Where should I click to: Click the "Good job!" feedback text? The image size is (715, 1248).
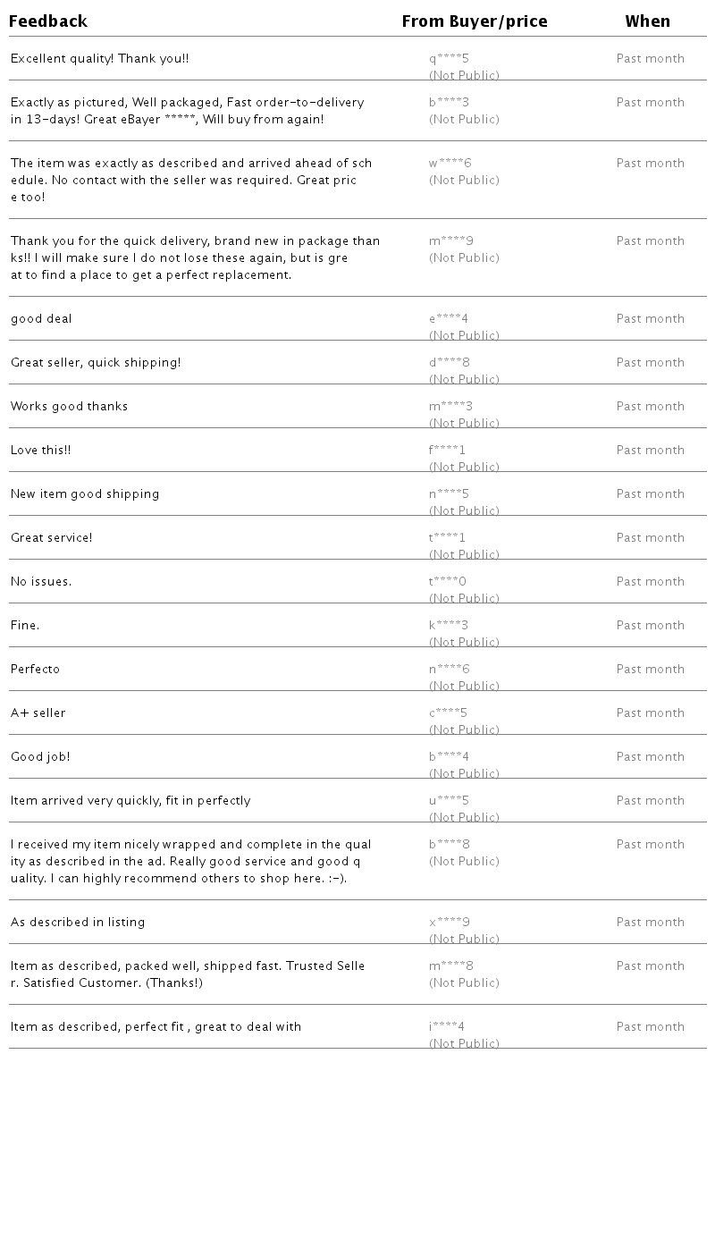40,757
